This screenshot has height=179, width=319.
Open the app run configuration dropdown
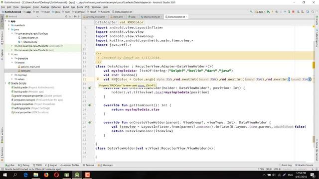click(x=260, y=12)
